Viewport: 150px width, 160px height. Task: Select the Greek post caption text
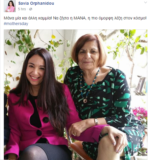pos(75,18)
